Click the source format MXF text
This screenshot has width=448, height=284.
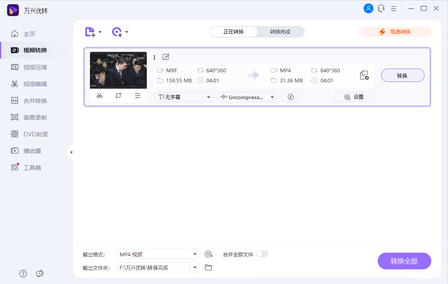pyautogui.click(x=172, y=71)
